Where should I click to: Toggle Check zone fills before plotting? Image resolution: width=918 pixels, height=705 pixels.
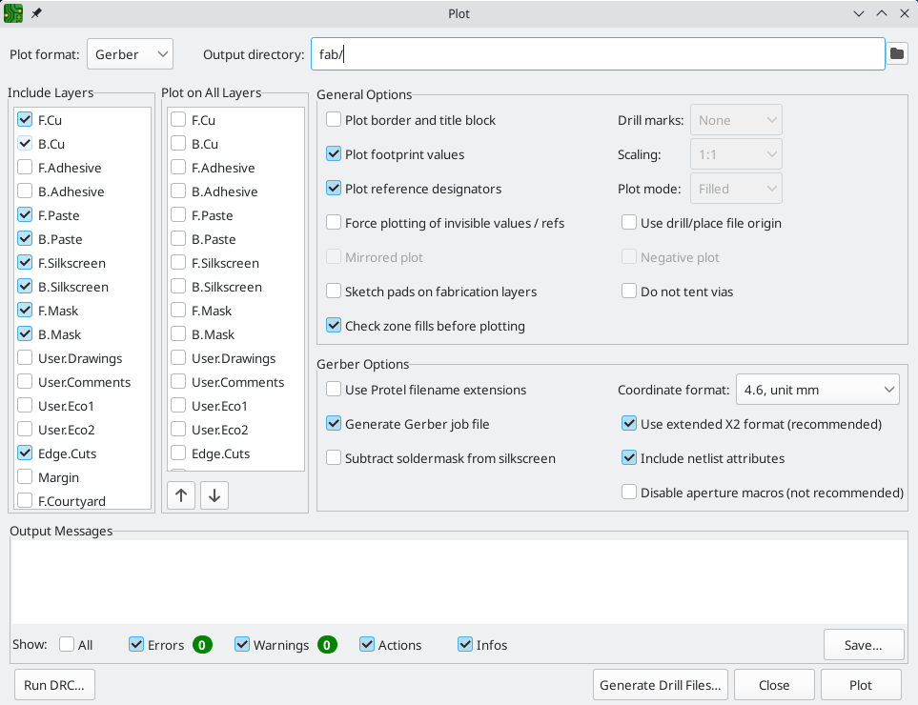[x=334, y=326]
